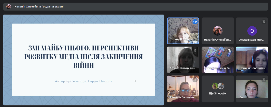Image resolution: width=271 pixels, height=107 pixels.
Task: Click the purple O avatar
Action: (252, 31)
